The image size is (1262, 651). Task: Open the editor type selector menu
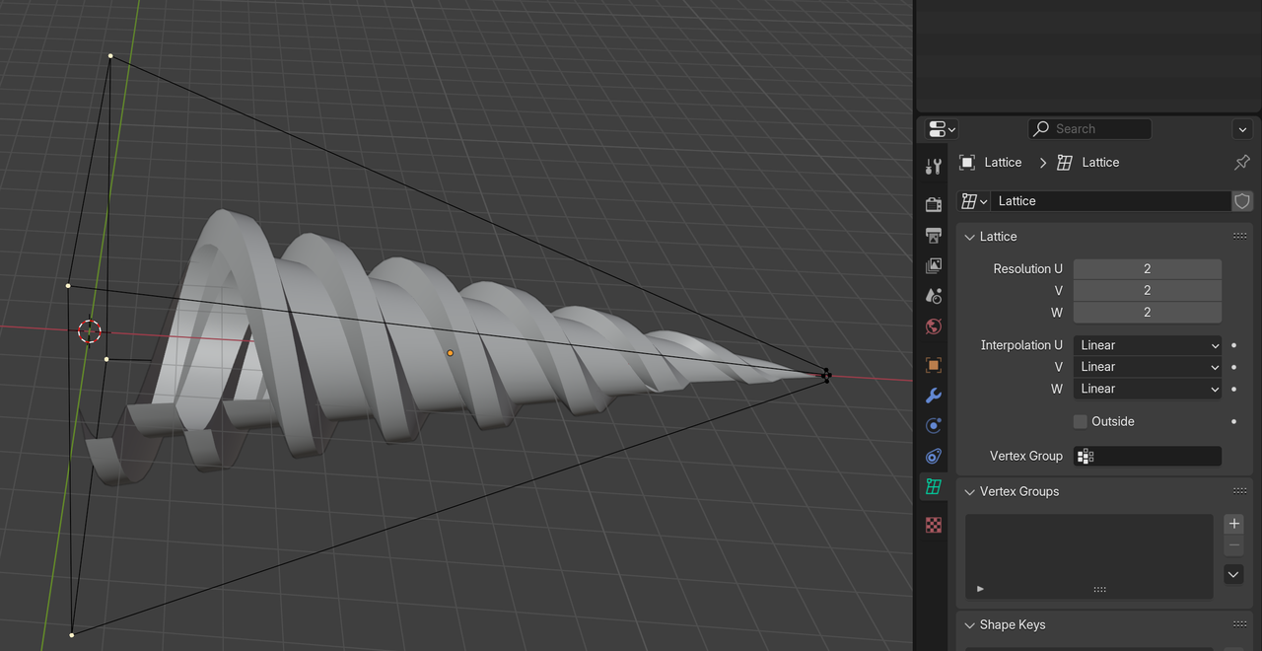942,129
